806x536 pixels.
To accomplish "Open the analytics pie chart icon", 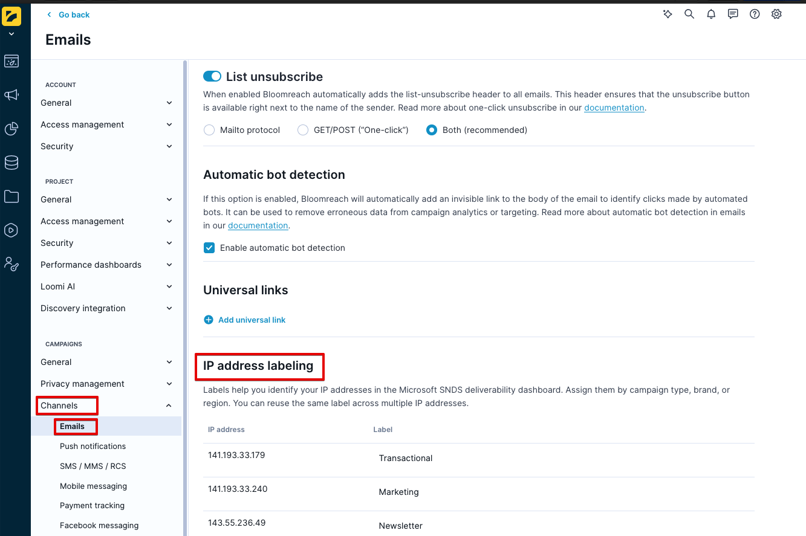I will 11,129.
